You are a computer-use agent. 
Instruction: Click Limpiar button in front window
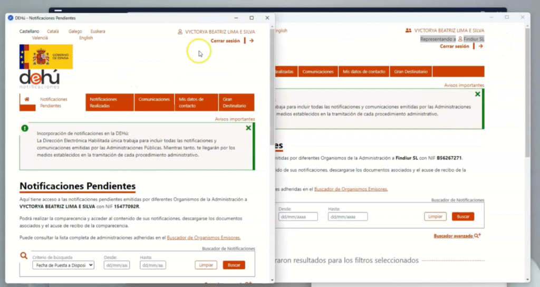click(x=206, y=265)
